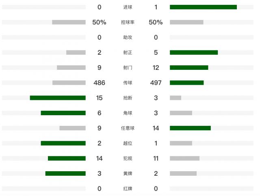260x196 pixels.
Task: Click the left green 抢断 bar
Action: coord(58,98)
